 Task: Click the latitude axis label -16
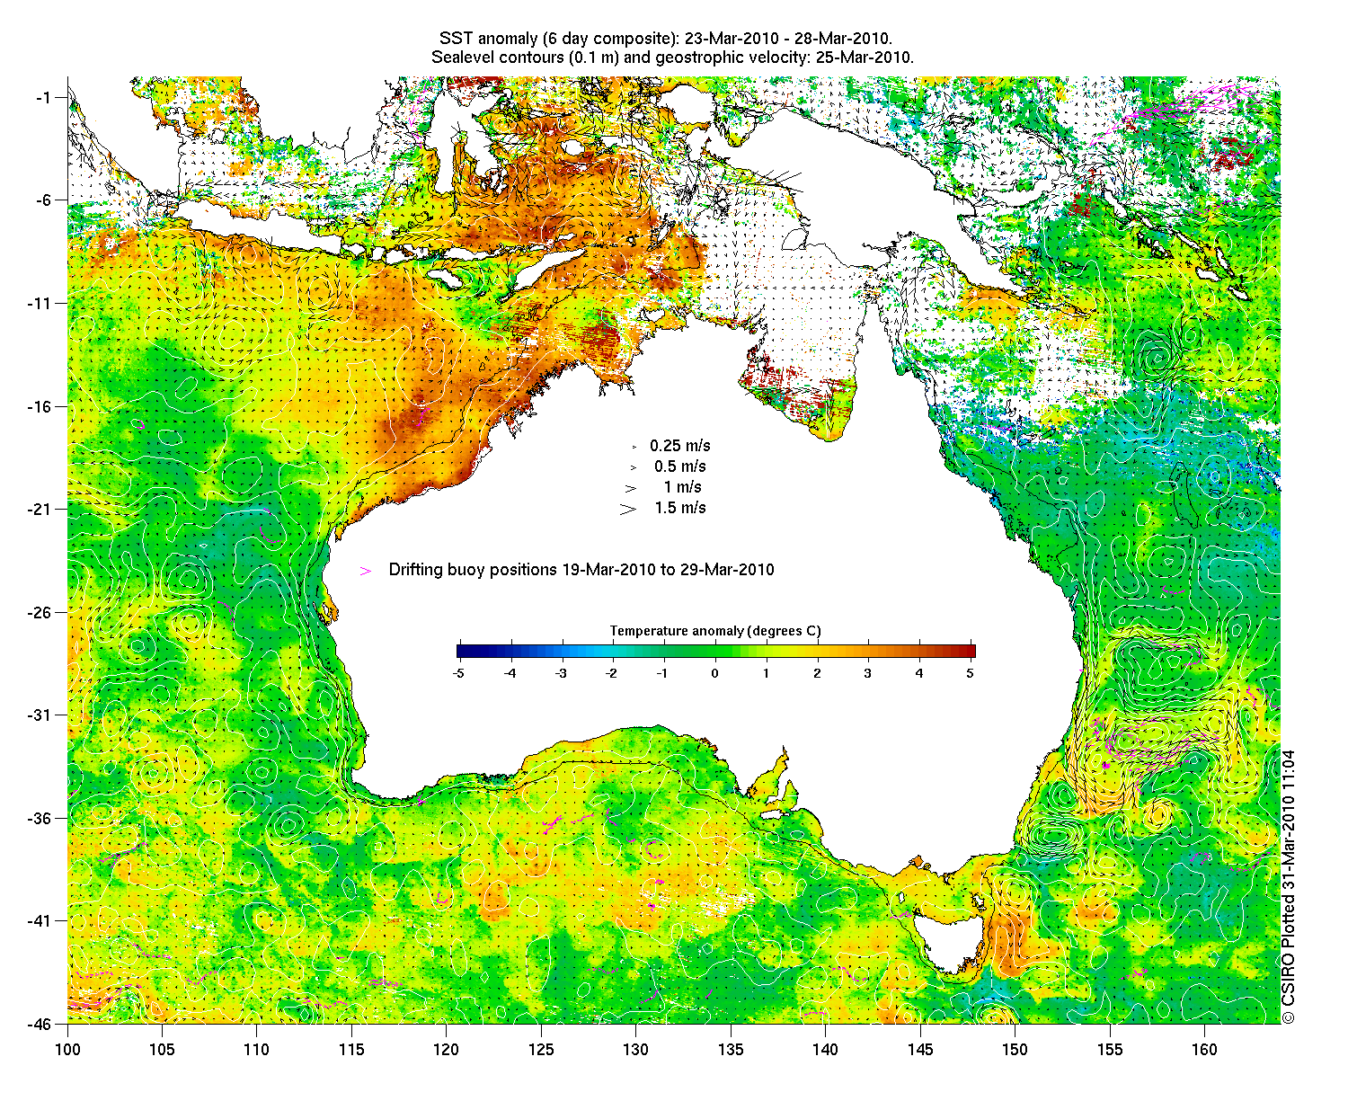[x=40, y=406]
